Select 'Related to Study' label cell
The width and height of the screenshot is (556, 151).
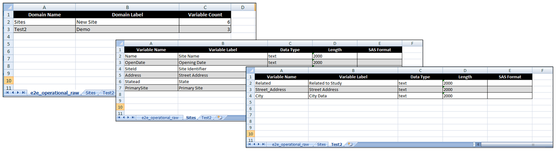point(353,83)
